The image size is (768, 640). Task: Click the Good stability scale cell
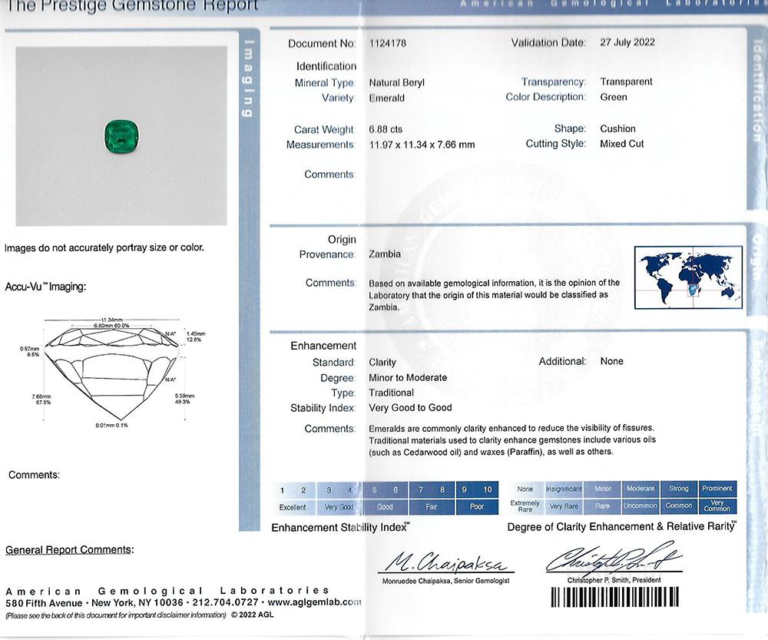click(385, 507)
